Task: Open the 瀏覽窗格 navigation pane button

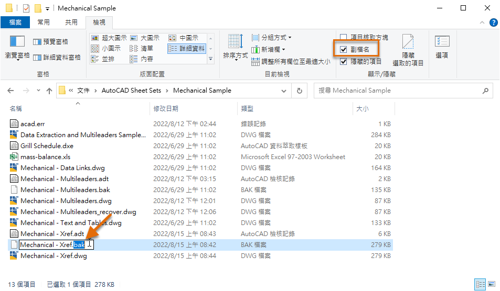Action: (x=17, y=48)
